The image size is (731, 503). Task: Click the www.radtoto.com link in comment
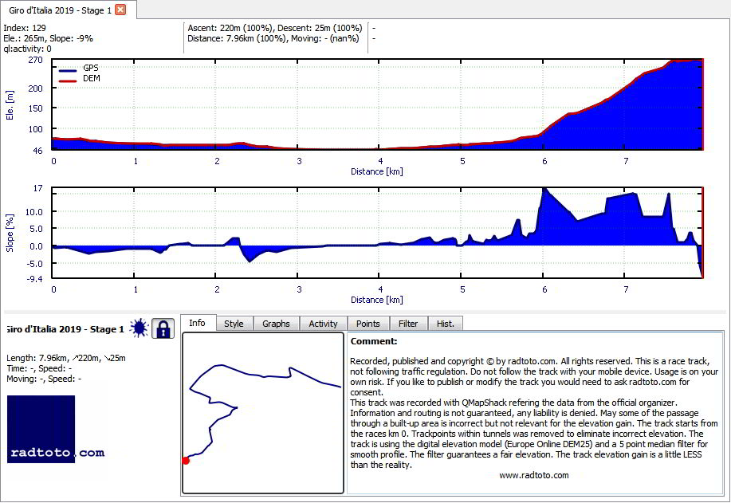[534, 475]
